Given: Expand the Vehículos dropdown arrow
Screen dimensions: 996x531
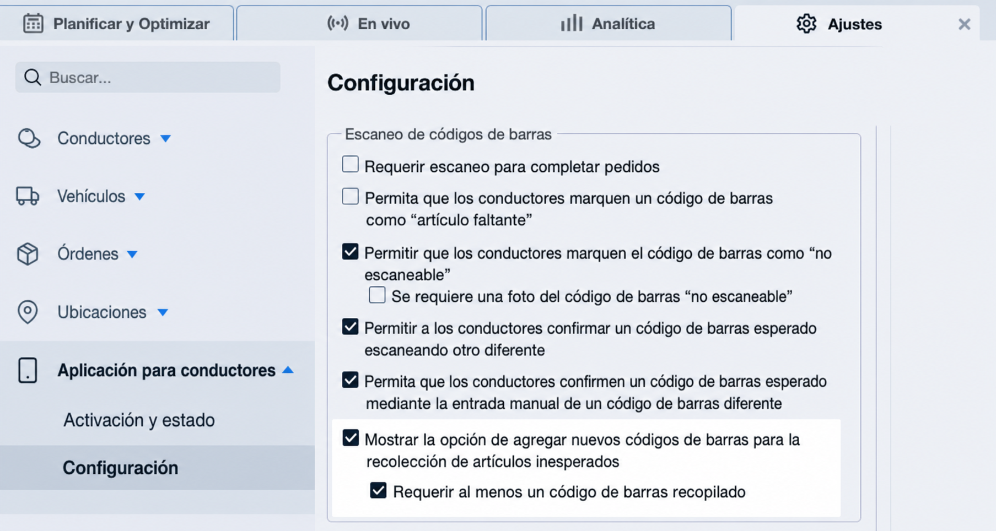Looking at the screenshot, I should pyautogui.click(x=140, y=197).
